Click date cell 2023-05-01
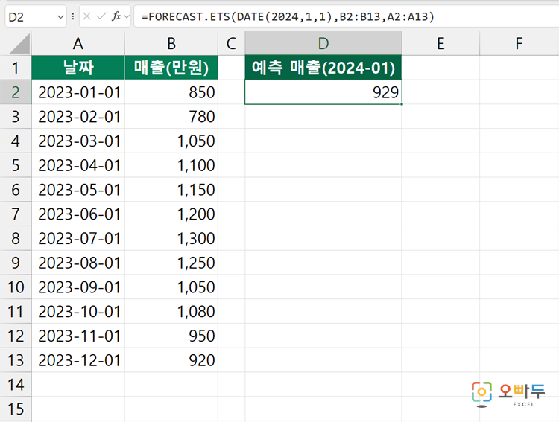The height and width of the screenshot is (422, 559). [x=78, y=190]
